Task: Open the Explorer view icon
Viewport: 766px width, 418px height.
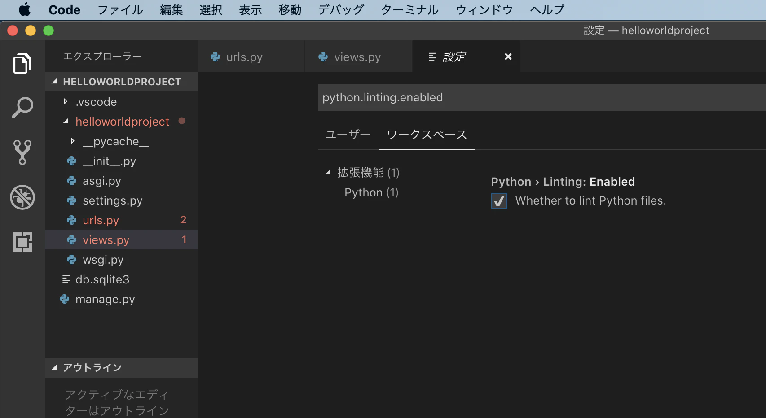Action: (22, 63)
